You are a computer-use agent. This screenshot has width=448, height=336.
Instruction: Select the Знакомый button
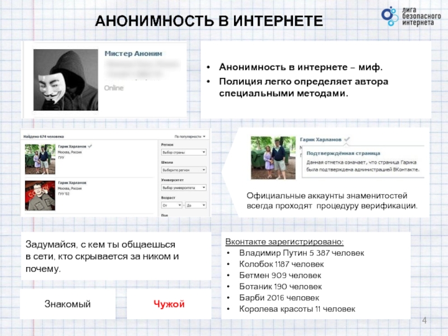[x=68, y=304]
